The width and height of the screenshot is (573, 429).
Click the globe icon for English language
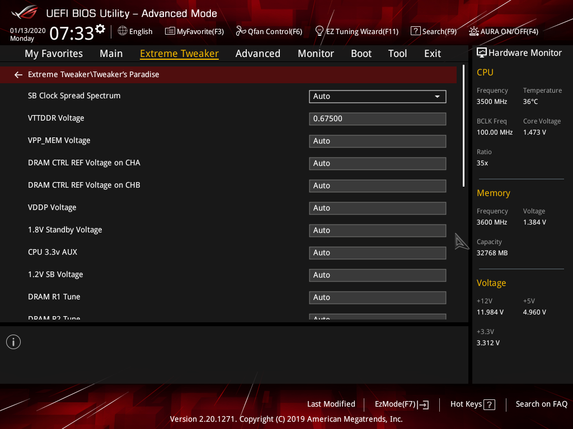point(123,31)
